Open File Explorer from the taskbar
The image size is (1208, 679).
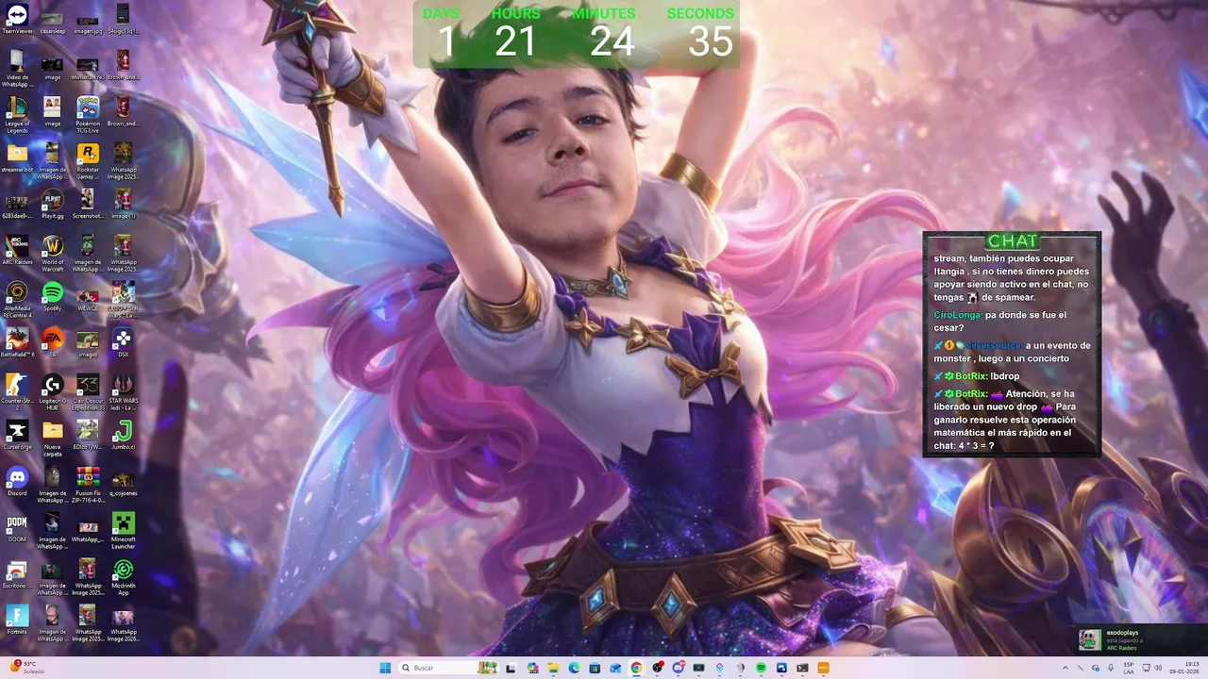pyautogui.click(x=554, y=668)
